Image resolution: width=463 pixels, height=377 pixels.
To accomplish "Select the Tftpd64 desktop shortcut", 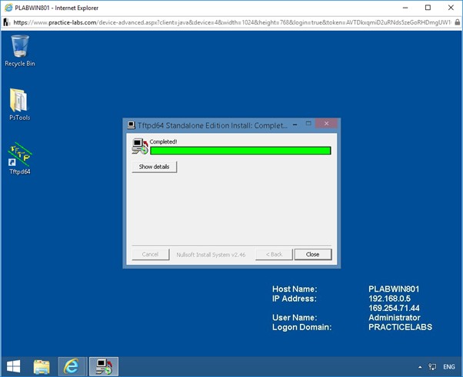I will click(x=19, y=158).
